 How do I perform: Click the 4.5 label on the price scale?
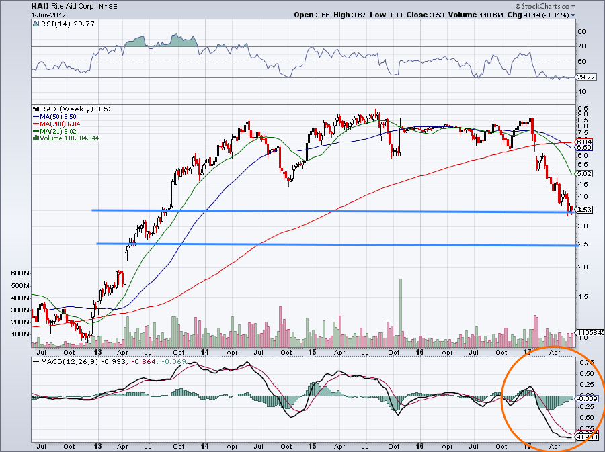583,185
